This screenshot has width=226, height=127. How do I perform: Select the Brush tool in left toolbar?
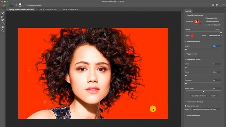2,20
